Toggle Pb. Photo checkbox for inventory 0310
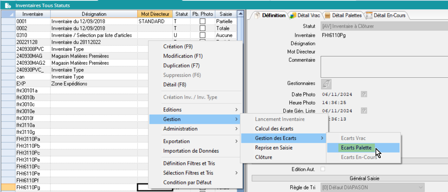The height and width of the screenshot is (192, 448). [x=203, y=35]
